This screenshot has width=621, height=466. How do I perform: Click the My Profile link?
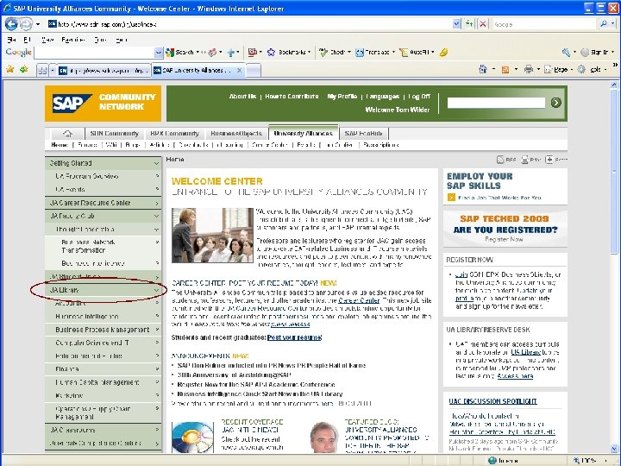tap(342, 97)
